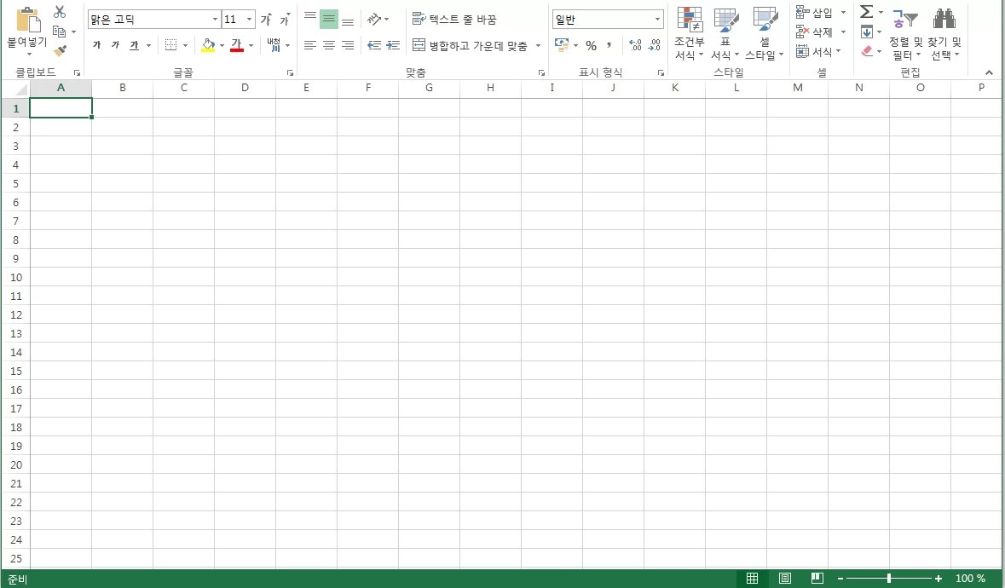Select the format painter icon
Image resolution: width=1005 pixels, height=588 pixels.
pos(61,49)
